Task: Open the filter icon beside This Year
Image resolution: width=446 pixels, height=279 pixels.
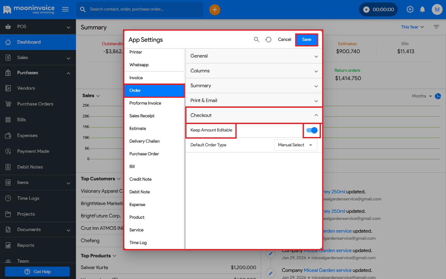Action: (x=436, y=27)
